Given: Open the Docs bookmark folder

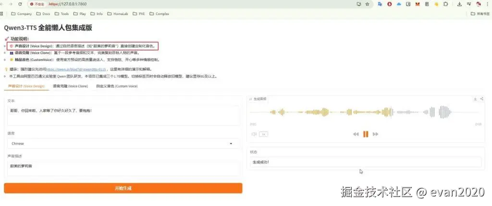Looking at the screenshot, I should point(43,14).
